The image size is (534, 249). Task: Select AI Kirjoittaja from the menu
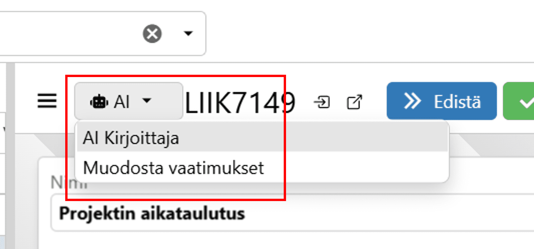point(131,138)
